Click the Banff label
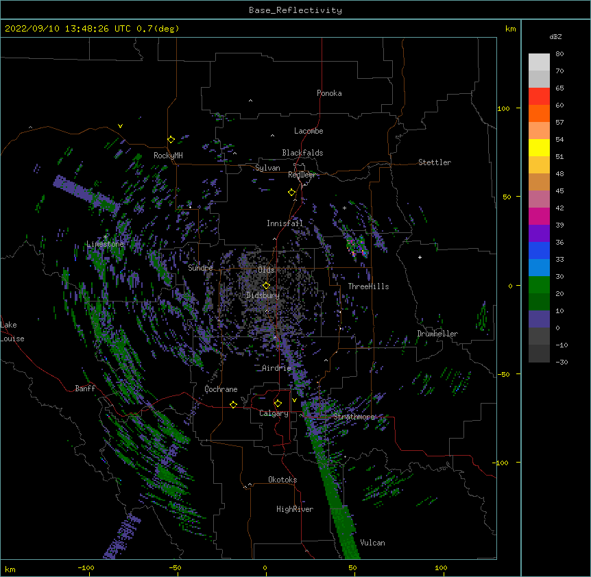Screen dimensions: 591x577 [85, 389]
